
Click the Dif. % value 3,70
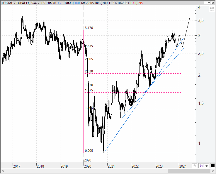[60, 3]
